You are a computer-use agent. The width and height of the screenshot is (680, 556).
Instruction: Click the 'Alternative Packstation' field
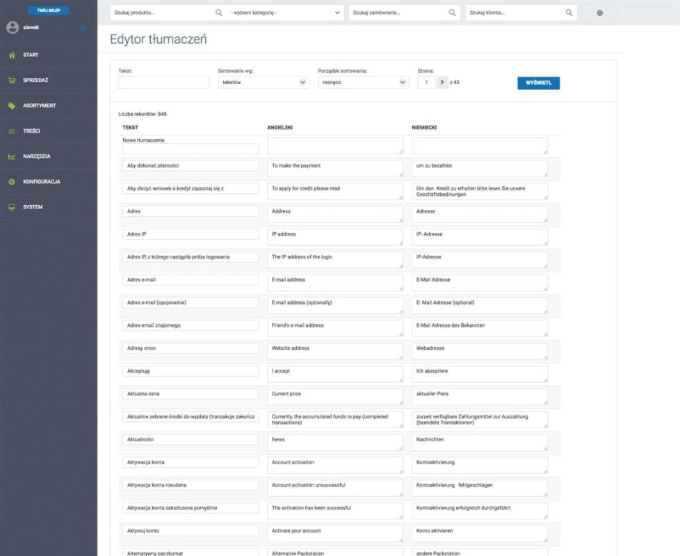click(x=335, y=553)
